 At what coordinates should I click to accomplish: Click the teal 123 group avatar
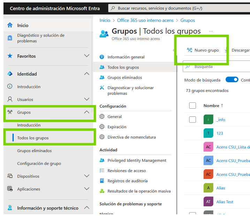[209, 133]
